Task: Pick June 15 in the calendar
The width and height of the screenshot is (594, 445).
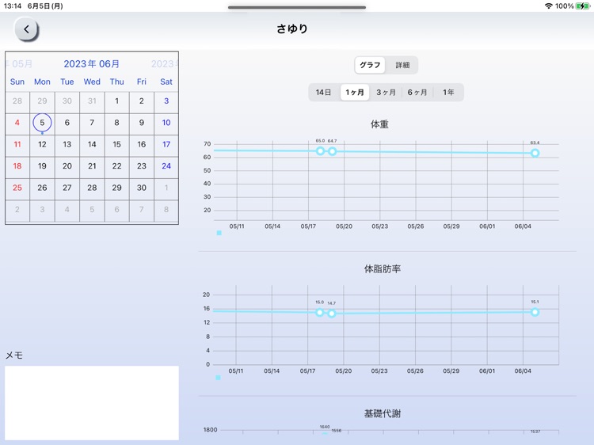Action: (116, 144)
